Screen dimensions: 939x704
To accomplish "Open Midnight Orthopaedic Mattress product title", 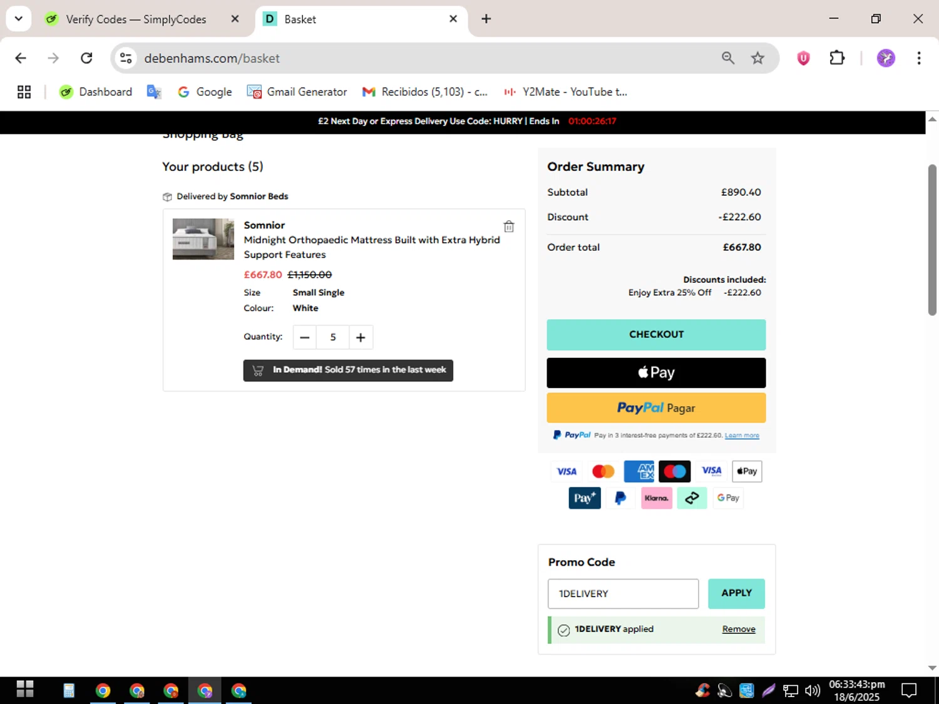I will point(372,247).
